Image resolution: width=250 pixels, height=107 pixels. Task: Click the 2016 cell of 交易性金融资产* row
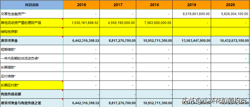coord(82,14)
